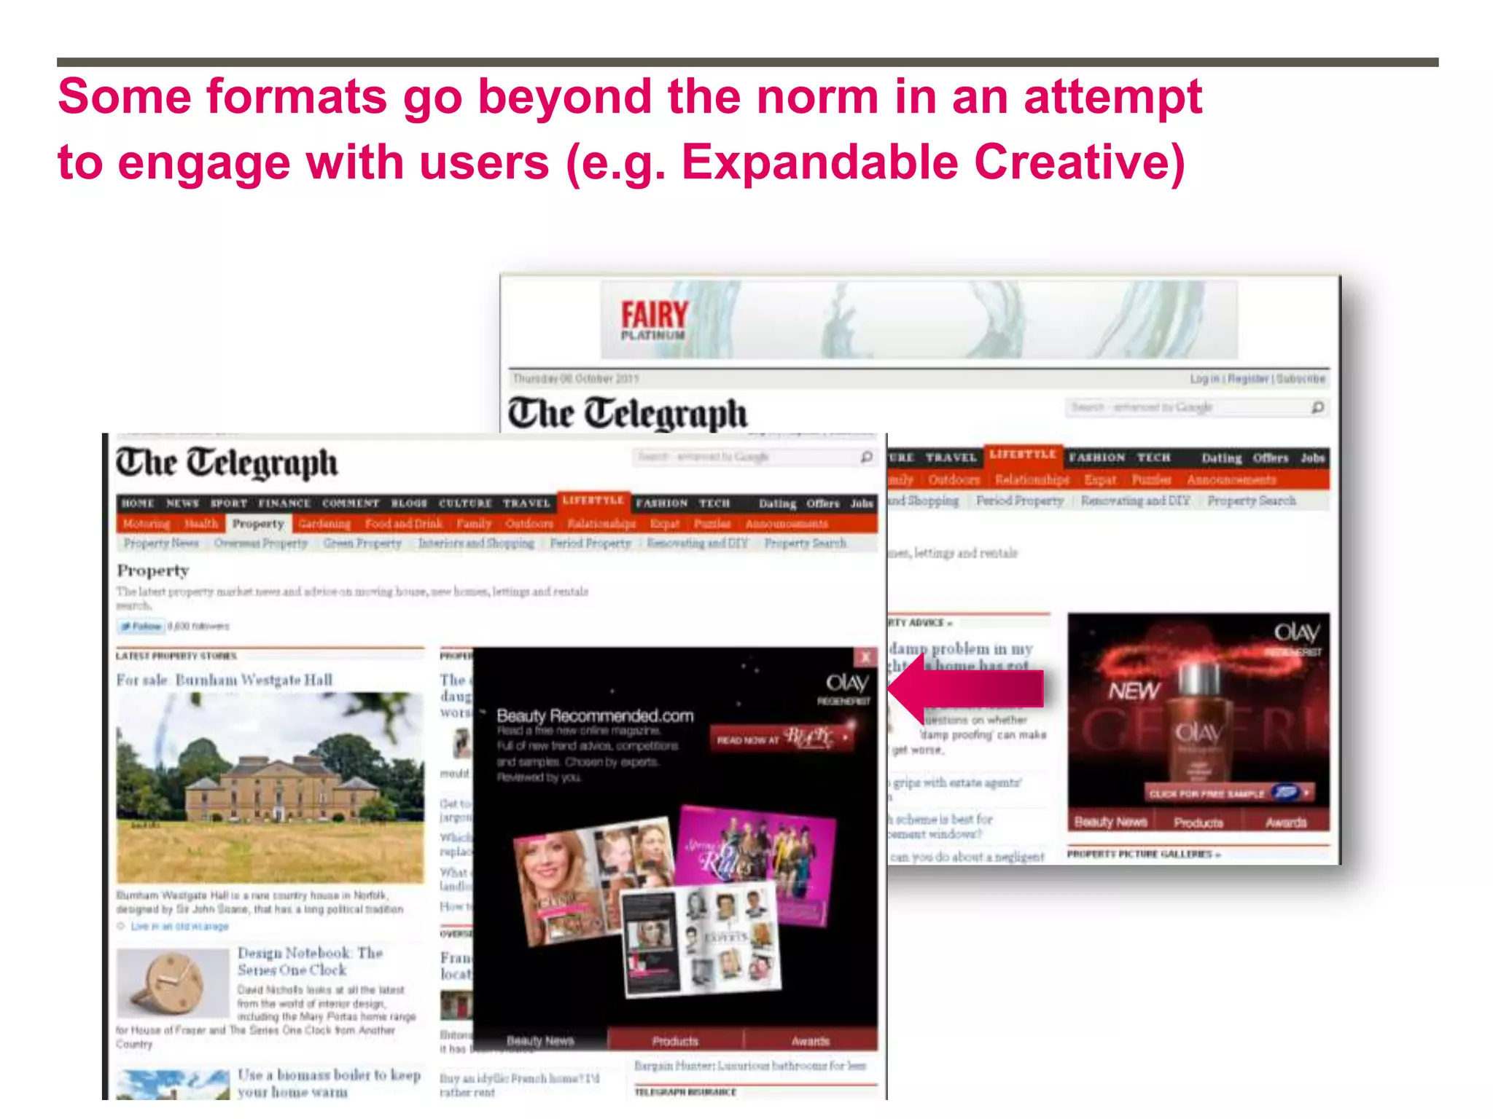
Task: Open TECH in back Telegraph window nav
Action: tap(1154, 458)
